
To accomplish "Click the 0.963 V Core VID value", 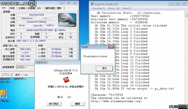I will pos(50,25).
